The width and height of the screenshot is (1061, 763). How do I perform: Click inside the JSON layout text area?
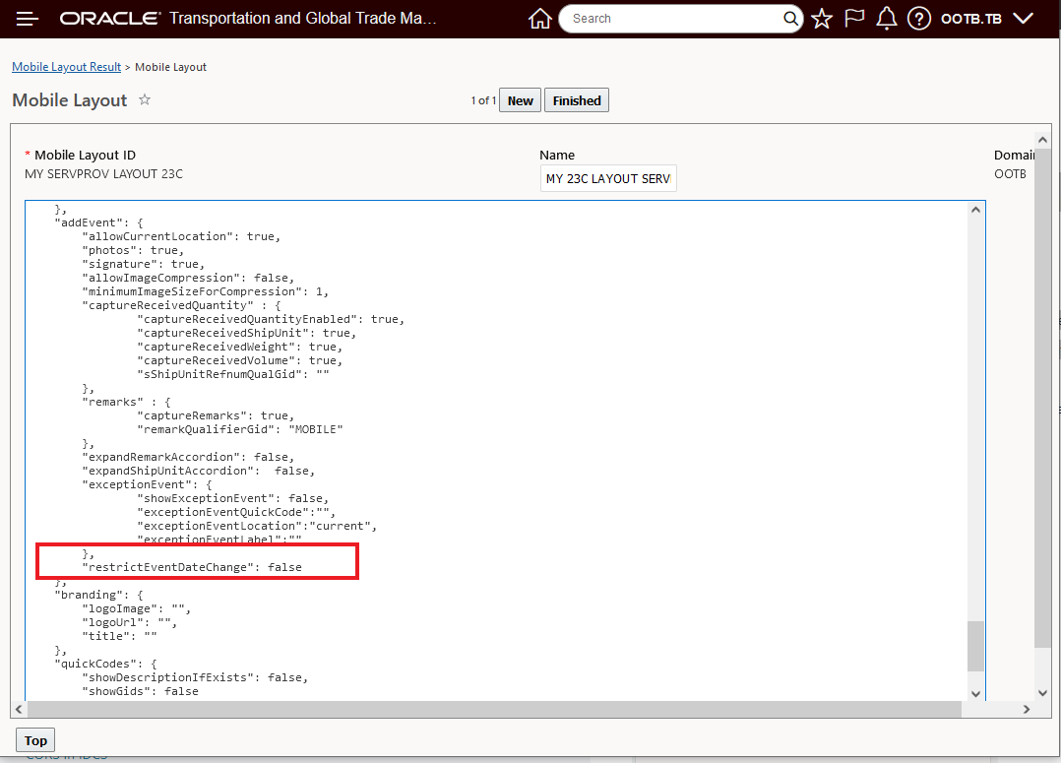pos(496,450)
